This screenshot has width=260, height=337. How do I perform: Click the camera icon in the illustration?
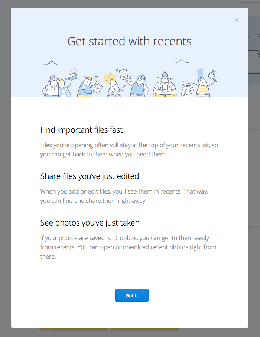72,77
